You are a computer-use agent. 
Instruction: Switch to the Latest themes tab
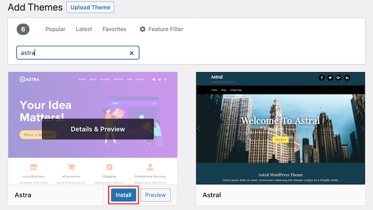84,29
